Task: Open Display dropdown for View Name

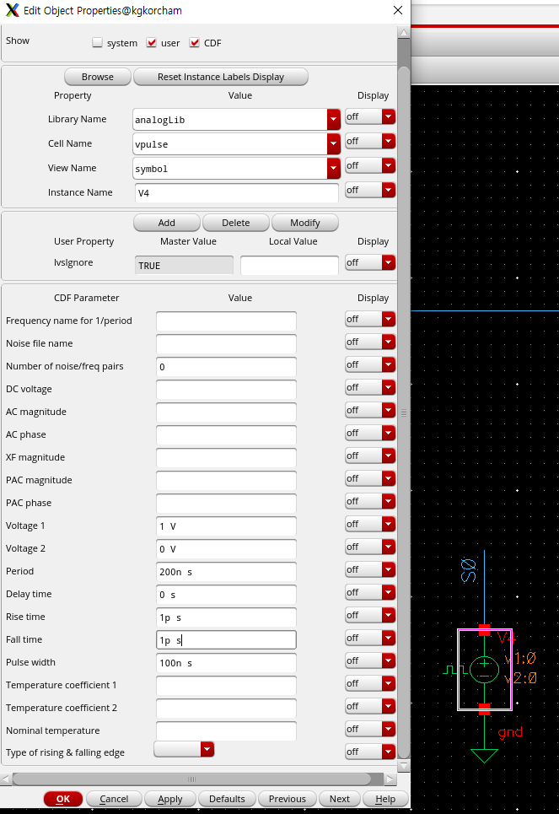Action: (x=388, y=165)
